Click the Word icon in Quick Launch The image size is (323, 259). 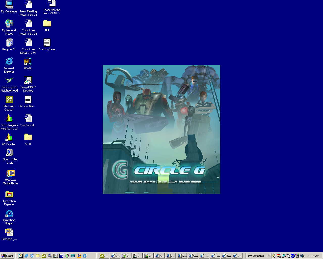pyautogui.click(x=61, y=256)
